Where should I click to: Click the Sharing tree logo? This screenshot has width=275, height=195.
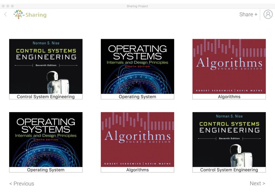pos(19,14)
